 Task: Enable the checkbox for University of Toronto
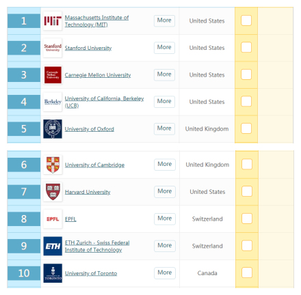point(247,272)
